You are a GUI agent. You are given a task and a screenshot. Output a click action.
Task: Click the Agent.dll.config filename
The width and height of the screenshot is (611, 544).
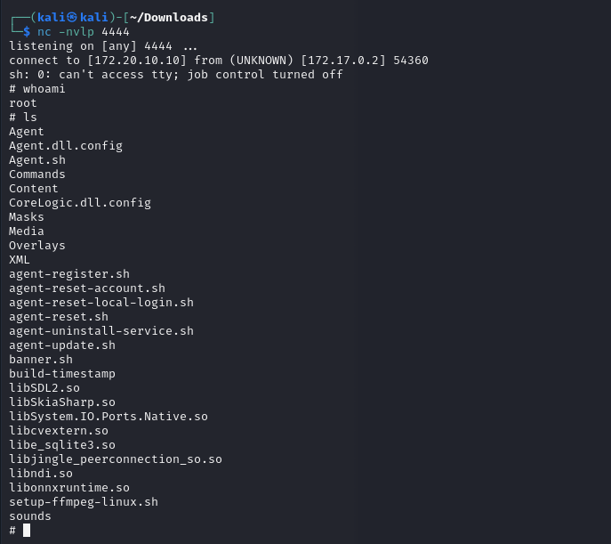point(66,146)
